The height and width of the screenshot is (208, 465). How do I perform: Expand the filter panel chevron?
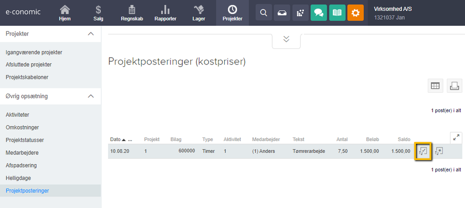click(286, 40)
